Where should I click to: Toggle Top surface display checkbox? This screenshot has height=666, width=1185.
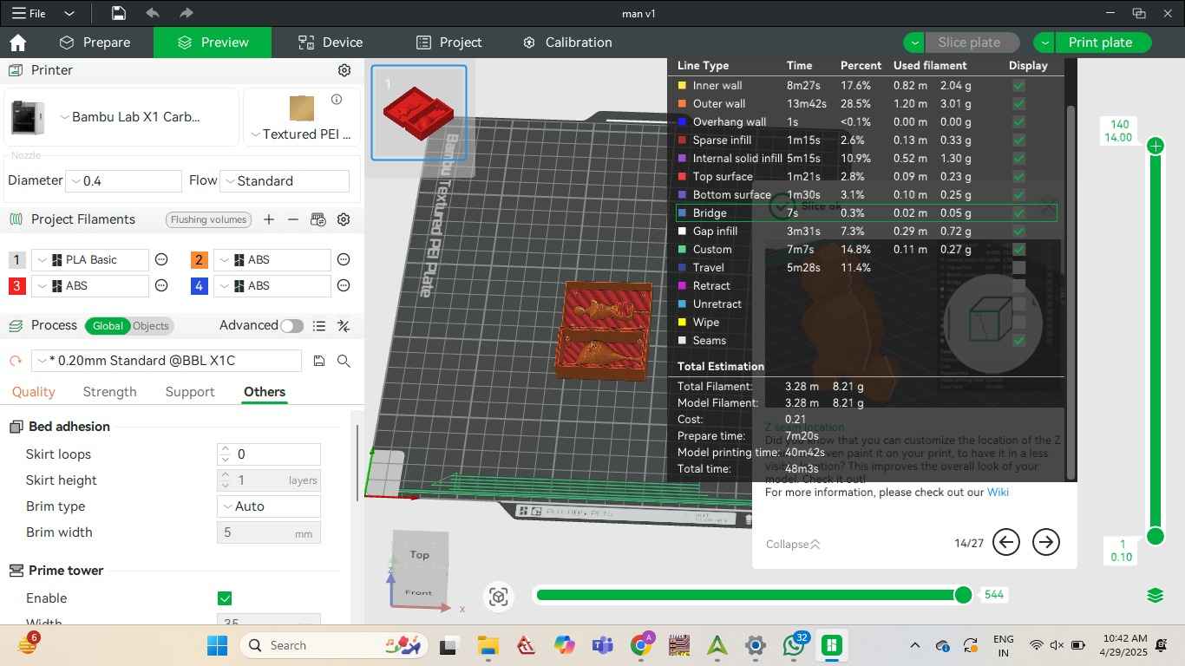pyautogui.click(x=1019, y=177)
